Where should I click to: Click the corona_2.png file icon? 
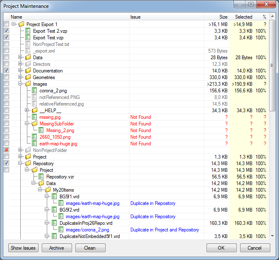pyautogui.click(x=35, y=91)
